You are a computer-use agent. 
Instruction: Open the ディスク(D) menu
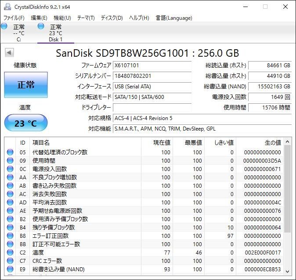tap(112, 18)
